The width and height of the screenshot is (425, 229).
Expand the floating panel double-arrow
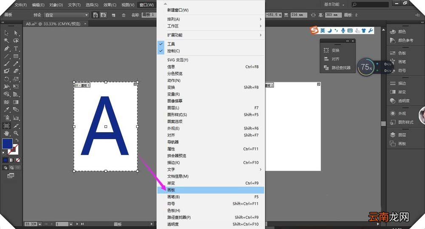[x=348, y=41]
